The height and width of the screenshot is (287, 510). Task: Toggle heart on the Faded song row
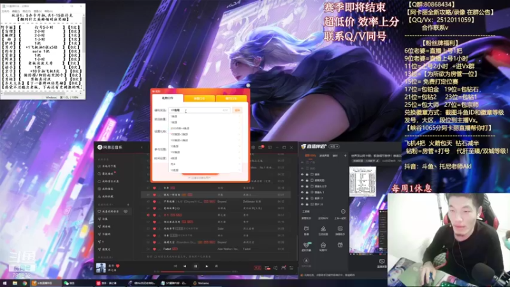154,249
